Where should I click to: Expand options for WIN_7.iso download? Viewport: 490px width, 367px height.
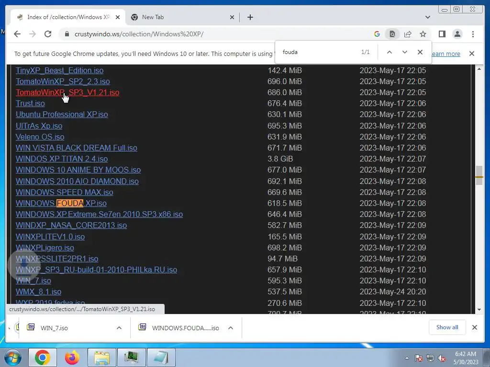(119, 328)
